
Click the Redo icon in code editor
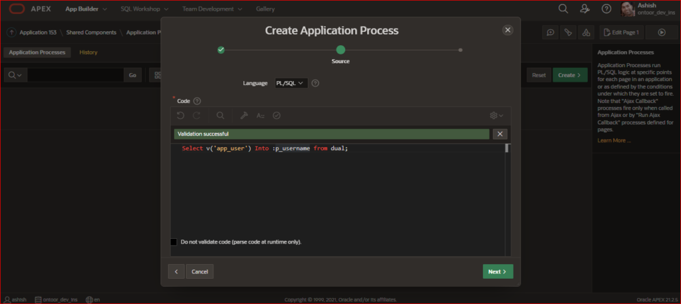click(x=197, y=115)
